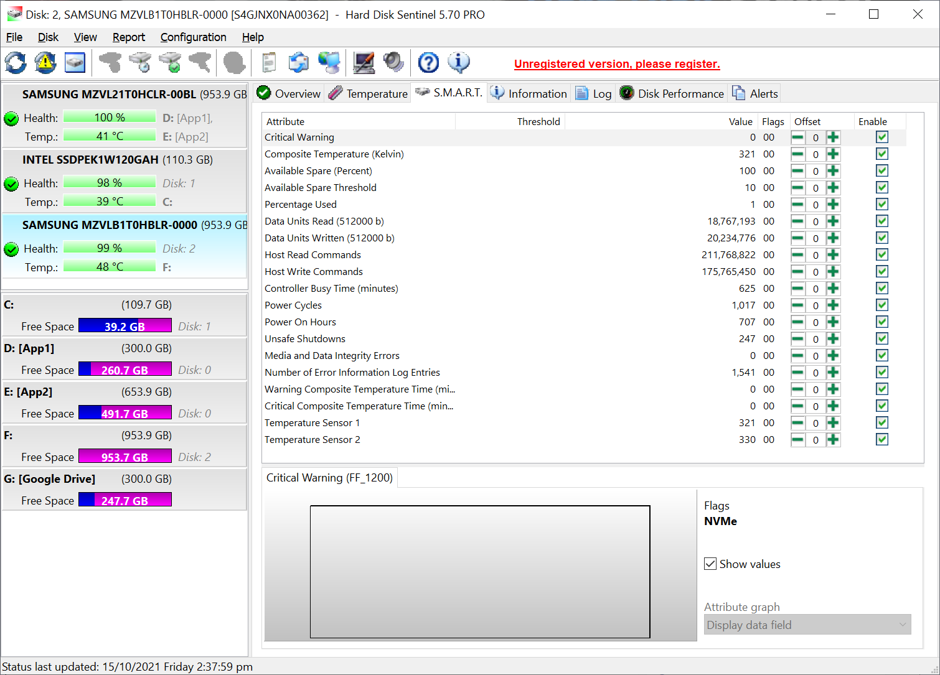
Task: Click the blue refresh arrows toolbar icon
Action: pyautogui.click(x=16, y=62)
